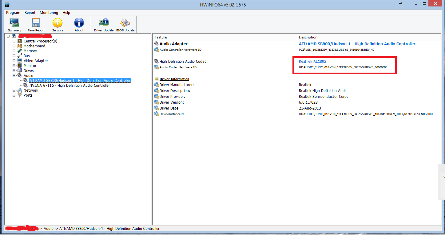The height and width of the screenshot is (236, 445).
Task: Click the PCI\VEN_1002 hardware ID value
Action: 336,50
